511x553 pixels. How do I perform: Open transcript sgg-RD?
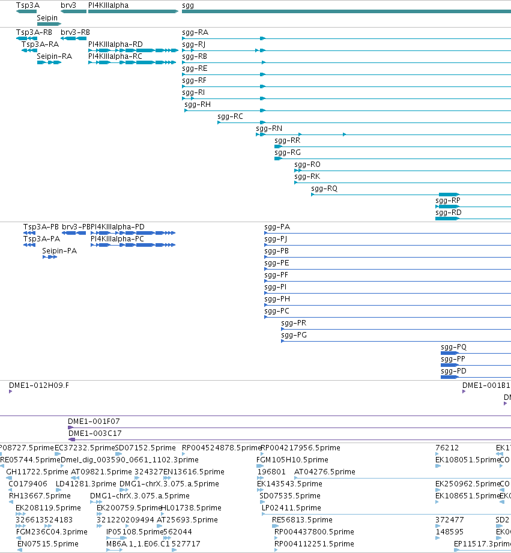coord(449,213)
